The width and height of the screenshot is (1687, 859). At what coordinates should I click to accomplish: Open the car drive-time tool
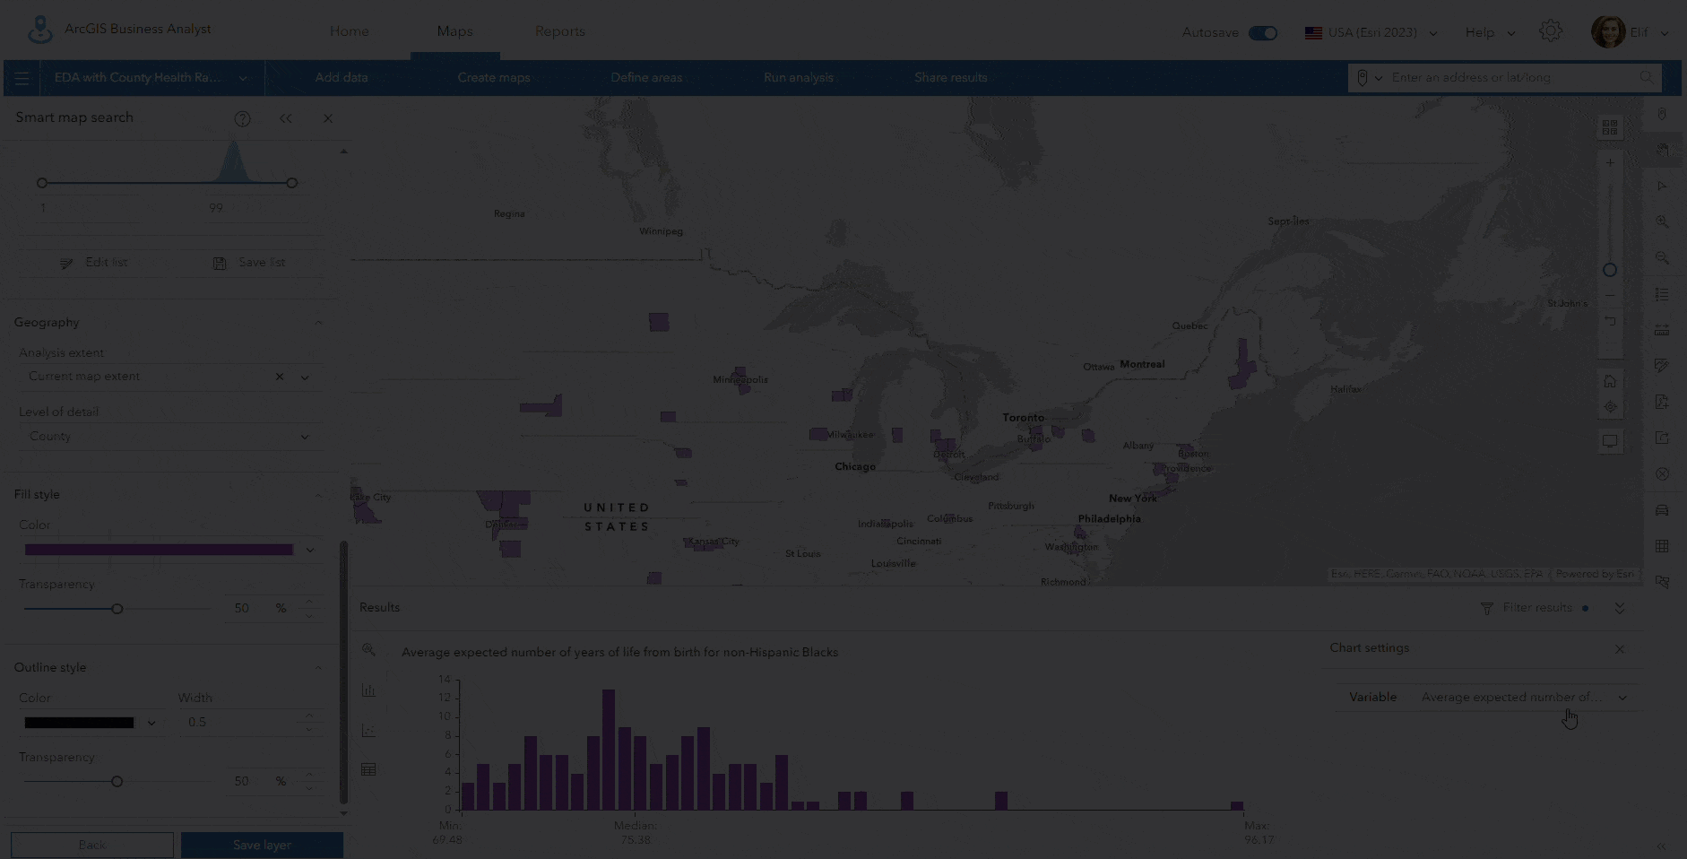pyautogui.click(x=1663, y=510)
